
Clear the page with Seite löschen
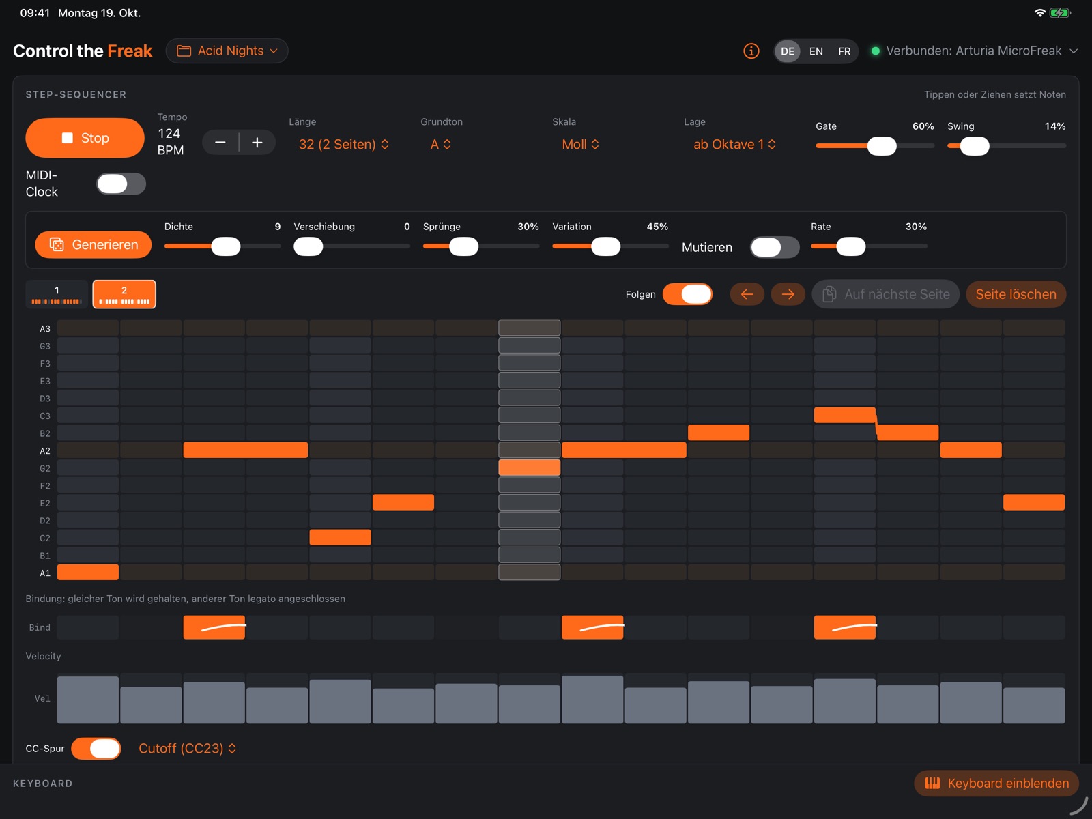coord(1016,294)
